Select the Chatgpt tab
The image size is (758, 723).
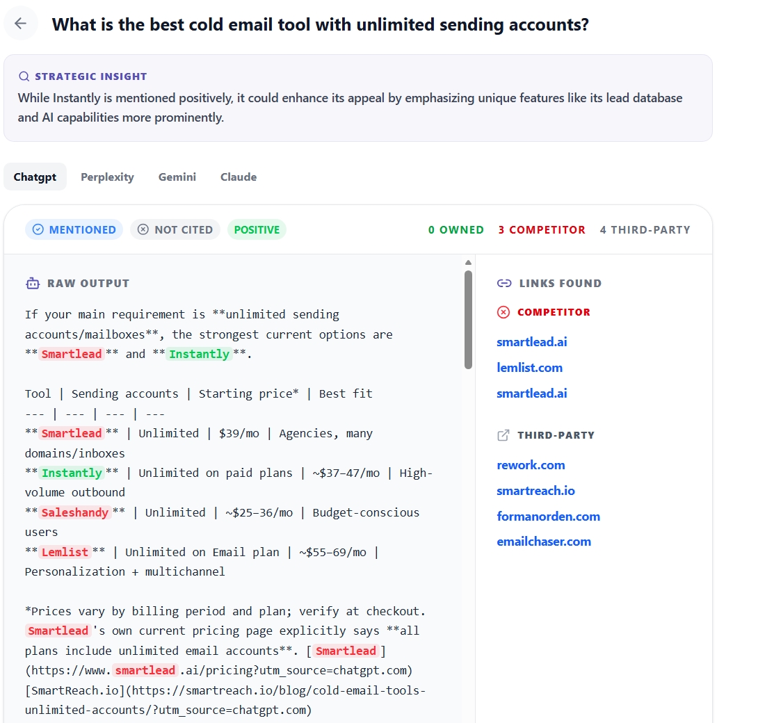35,177
